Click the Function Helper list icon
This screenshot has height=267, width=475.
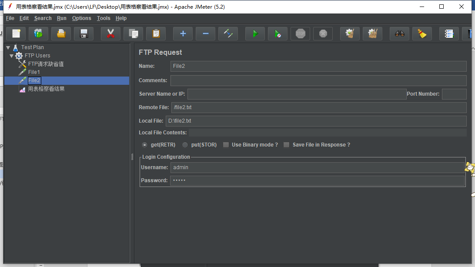(449, 33)
